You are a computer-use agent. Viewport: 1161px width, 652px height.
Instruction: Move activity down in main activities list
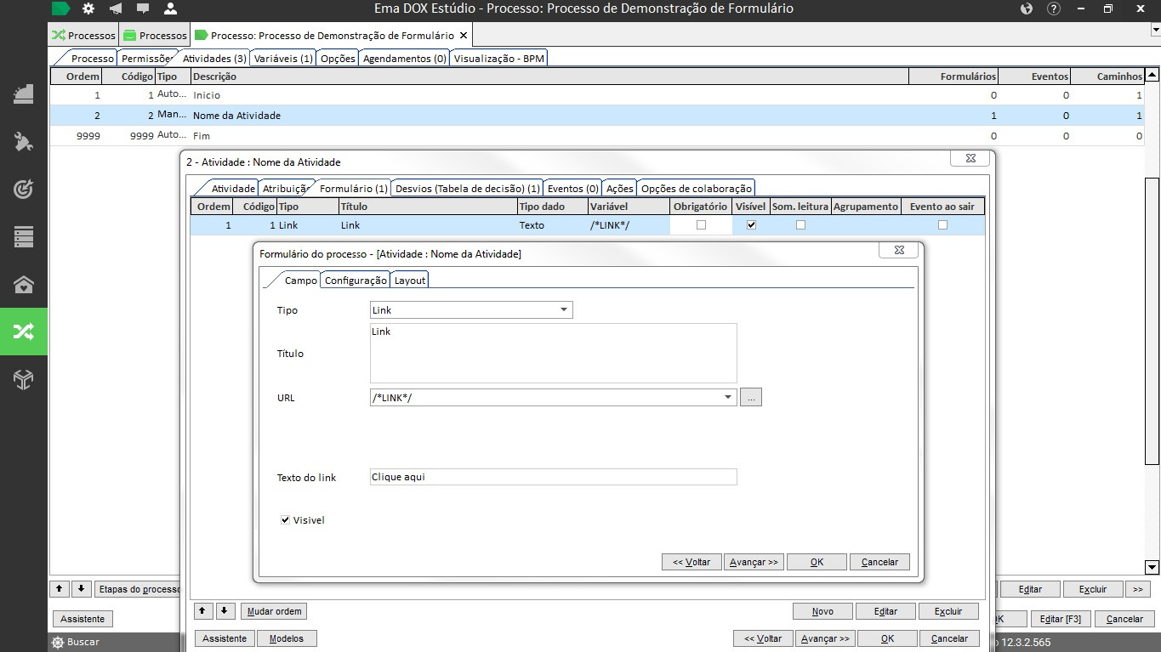[x=82, y=588]
